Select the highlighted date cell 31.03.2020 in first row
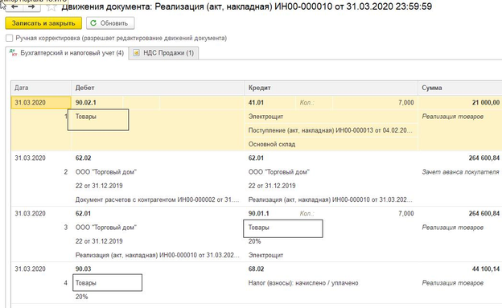This screenshot has height=308, width=502. click(x=41, y=102)
